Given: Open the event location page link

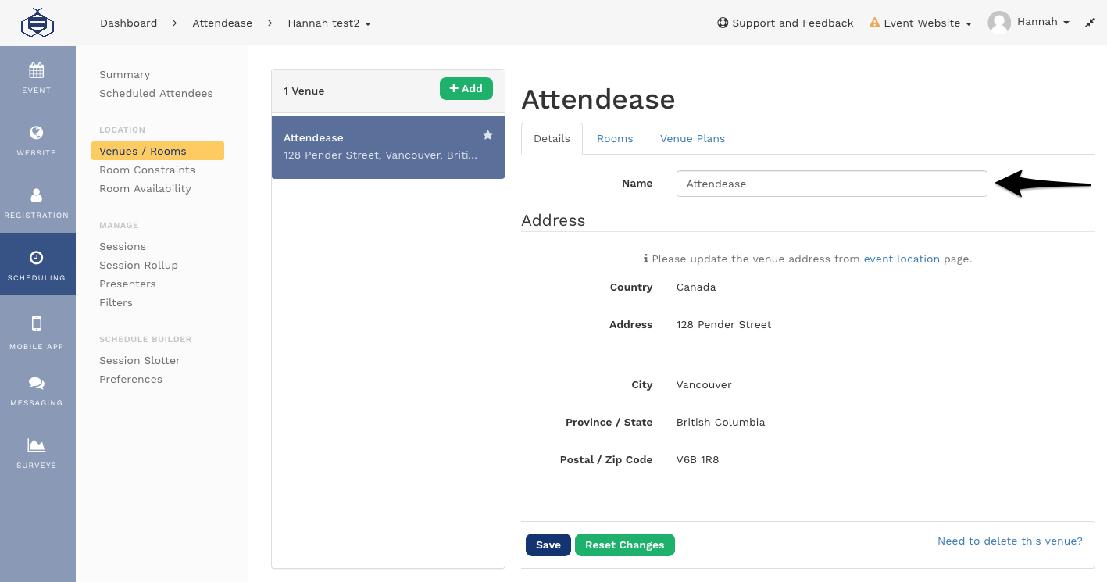Looking at the screenshot, I should [902, 259].
